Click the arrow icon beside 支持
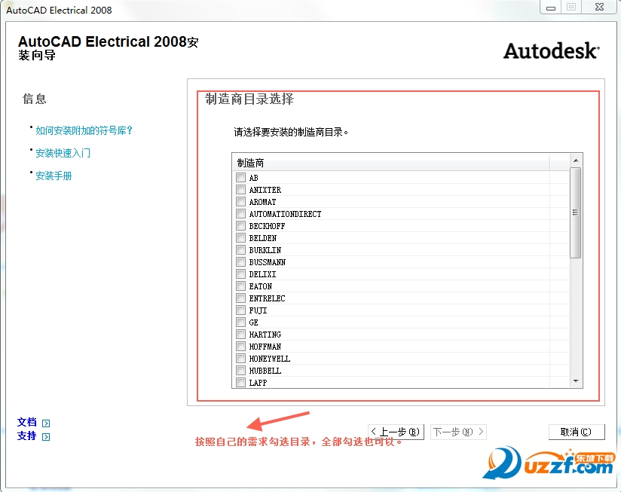 [46, 436]
